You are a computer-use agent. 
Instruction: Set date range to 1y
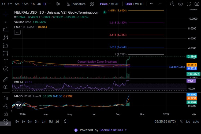[23, 121]
